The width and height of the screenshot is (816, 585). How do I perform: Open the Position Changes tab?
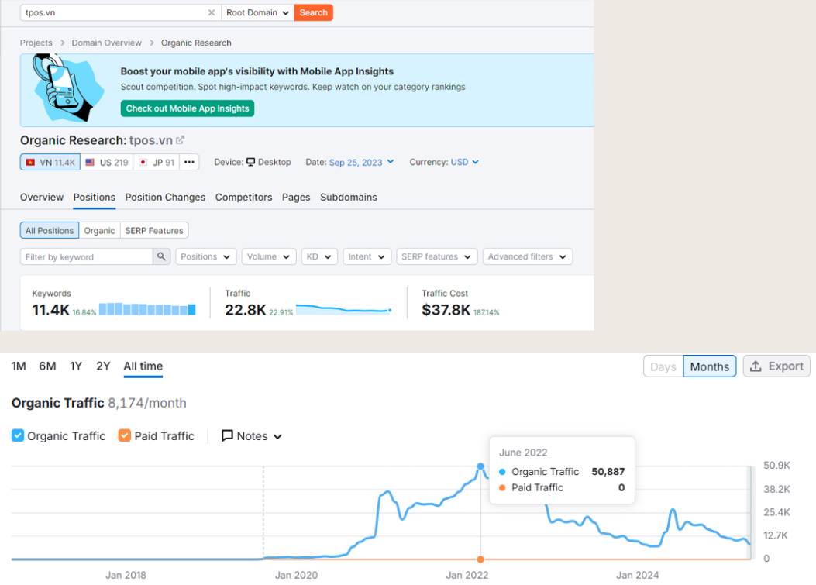(x=165, y=198)
